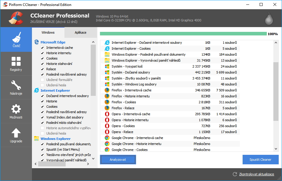Open the Upgrade arrow section
This screenshot has width=282, height=181.
[x=16, y=135]
